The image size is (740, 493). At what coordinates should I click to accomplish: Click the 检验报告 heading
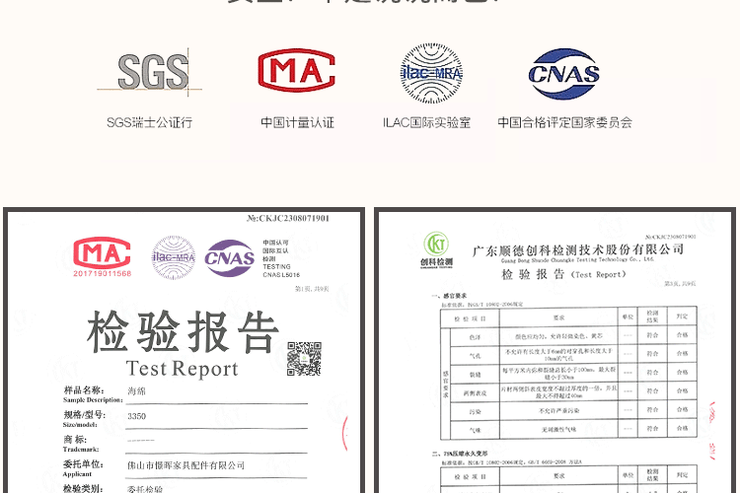(x=184, y=332)
